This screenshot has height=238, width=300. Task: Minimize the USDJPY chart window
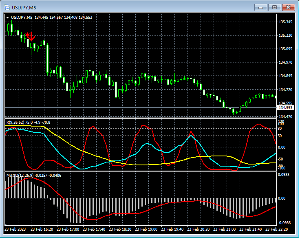coord(261,7)
